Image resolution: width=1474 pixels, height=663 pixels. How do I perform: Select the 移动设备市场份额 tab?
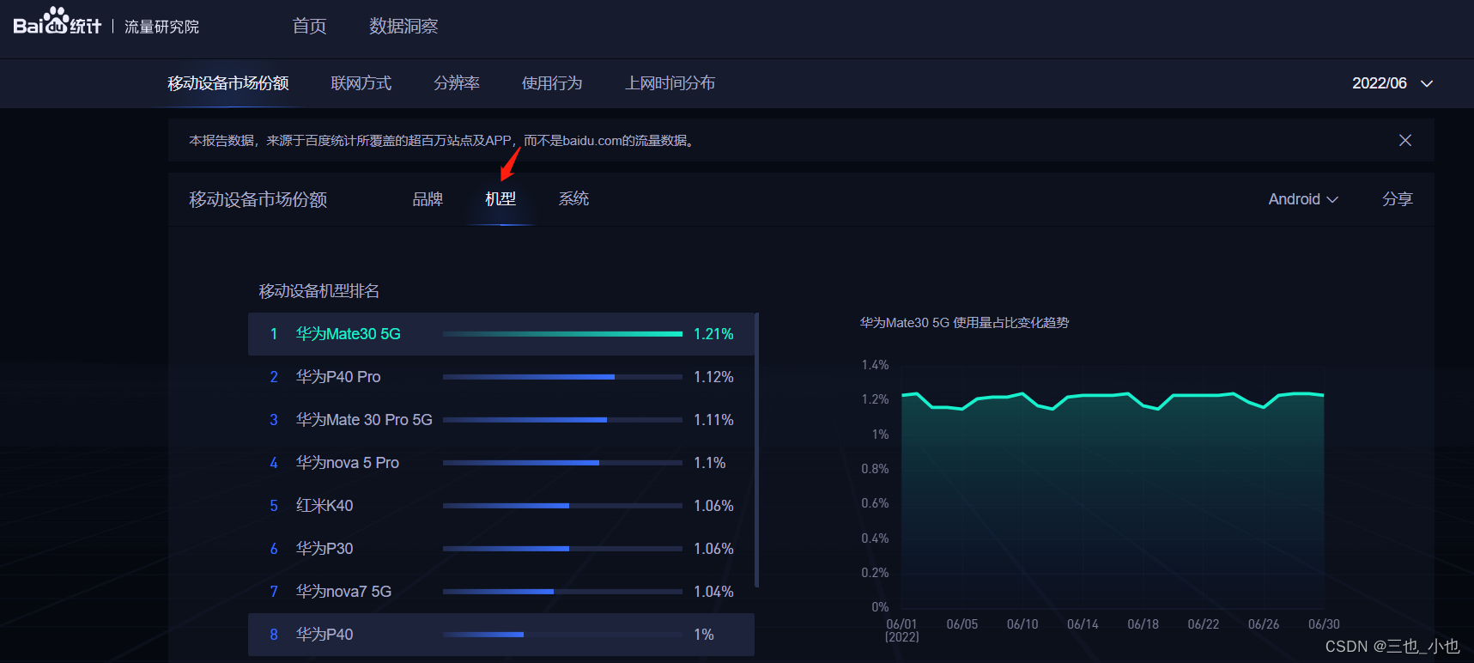227,83
